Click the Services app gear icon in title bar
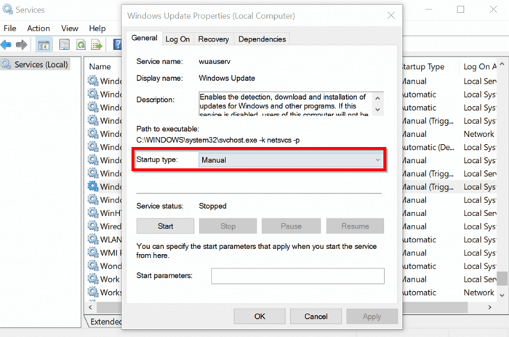Image resolution: width=509 pixels, height=337 pixels. [7, 9]
